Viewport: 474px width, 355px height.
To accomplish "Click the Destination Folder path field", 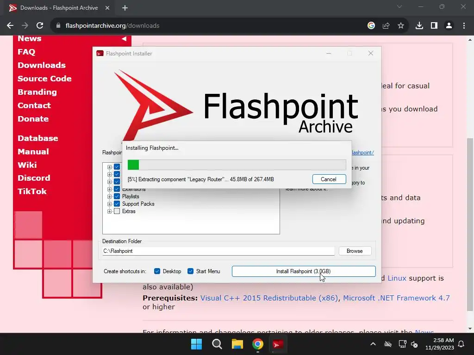I will click(x=218, y=251).
